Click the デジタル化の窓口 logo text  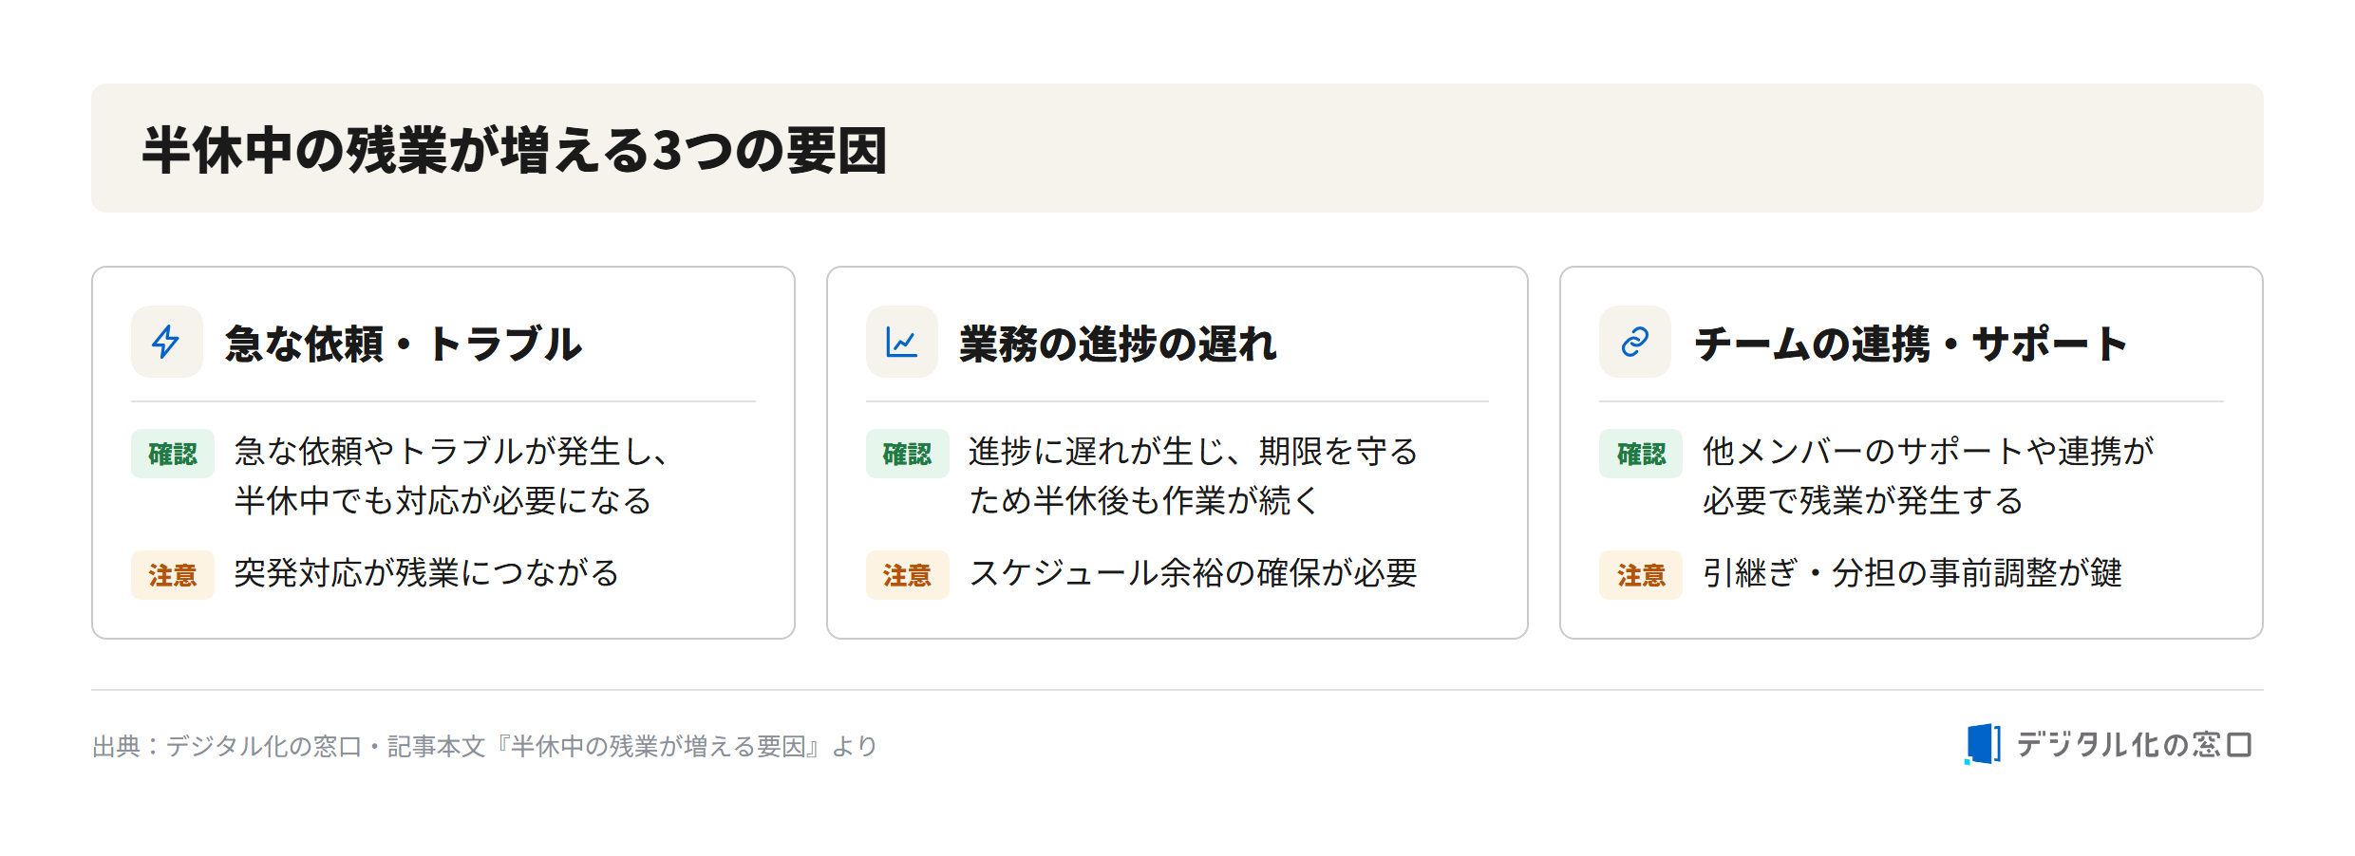[x=2134, y=745]
